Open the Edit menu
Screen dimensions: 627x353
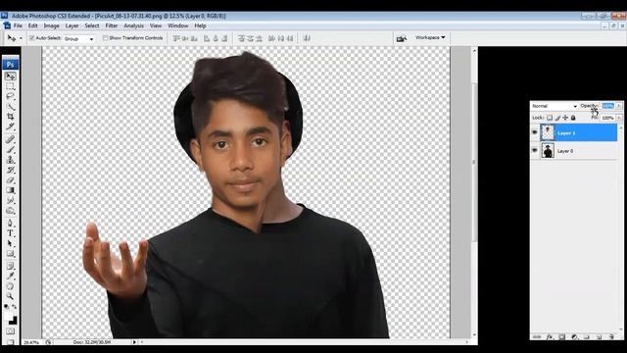pos(32,25)
